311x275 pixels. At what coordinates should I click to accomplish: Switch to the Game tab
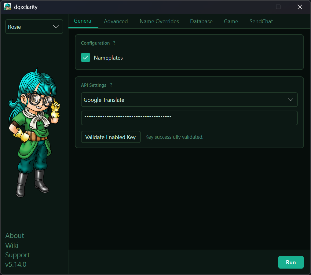coord(231,21)
